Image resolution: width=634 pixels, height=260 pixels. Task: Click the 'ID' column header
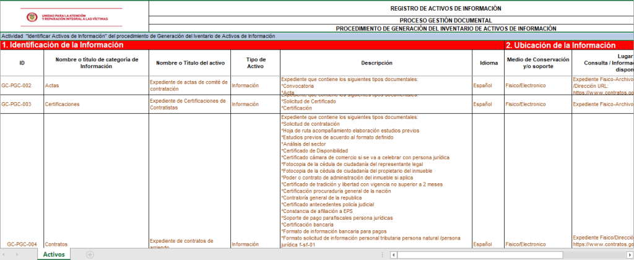[22, 63]
